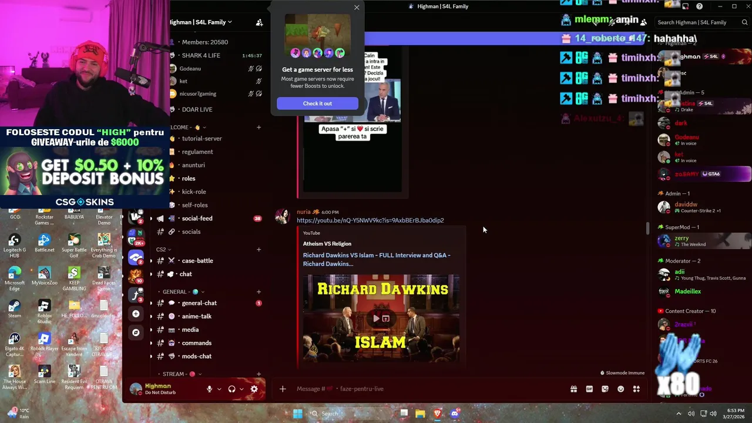Add a channel to the GENERAL category
752x423 pixels.
(x=259, y=292)
